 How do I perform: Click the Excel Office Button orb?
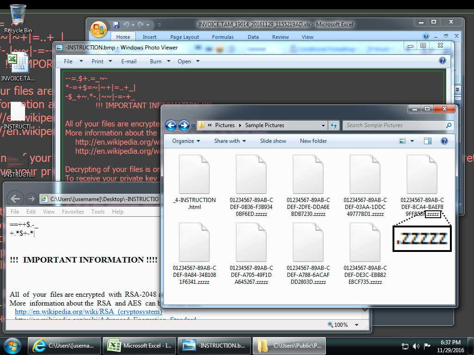coord(99,29)
